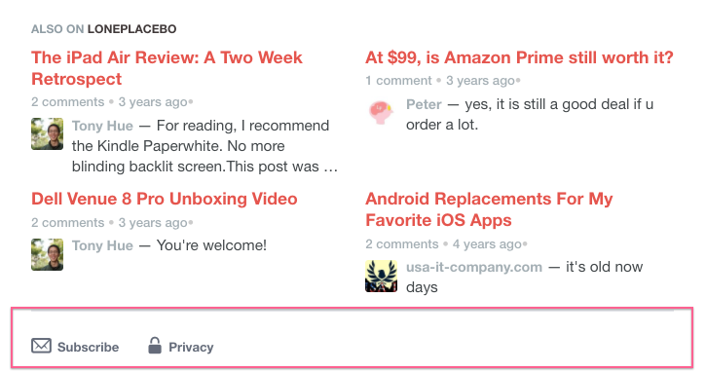Click '2 comments • 4 years ago' line

click(x=446, y=244)
